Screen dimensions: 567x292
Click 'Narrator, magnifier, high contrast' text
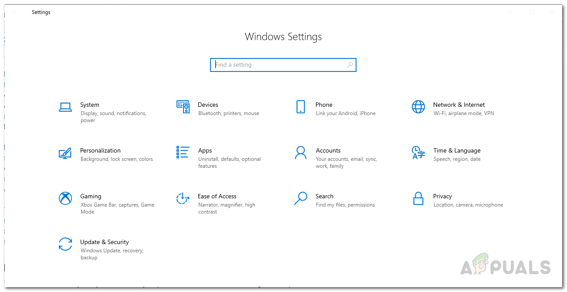(227, 208)
